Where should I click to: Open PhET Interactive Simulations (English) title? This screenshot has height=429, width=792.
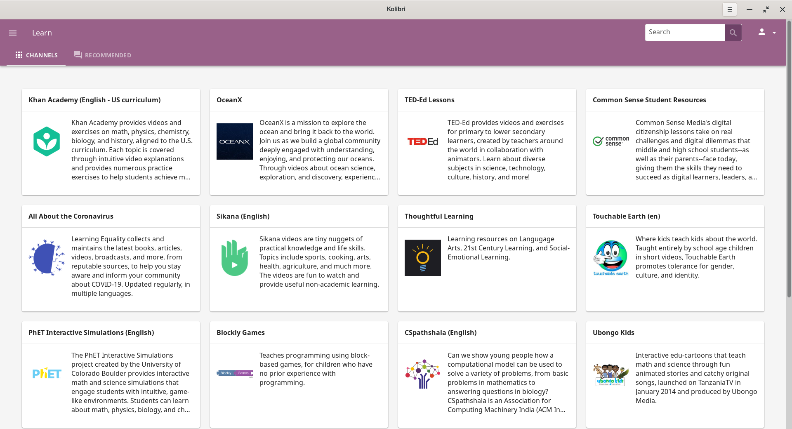[91, 333]
